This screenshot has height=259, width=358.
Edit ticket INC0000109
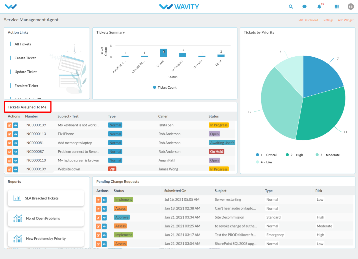9,169
